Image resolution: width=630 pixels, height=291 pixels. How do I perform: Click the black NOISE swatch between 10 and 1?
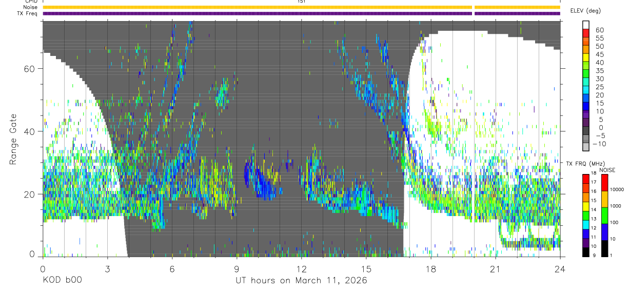click(x=604, y=248)
